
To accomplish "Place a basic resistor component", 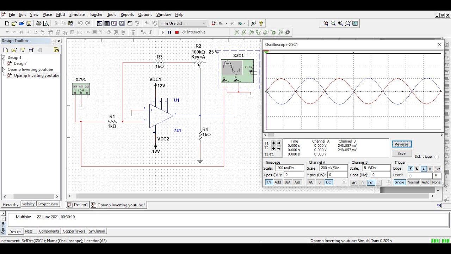I will click(14, 32).
